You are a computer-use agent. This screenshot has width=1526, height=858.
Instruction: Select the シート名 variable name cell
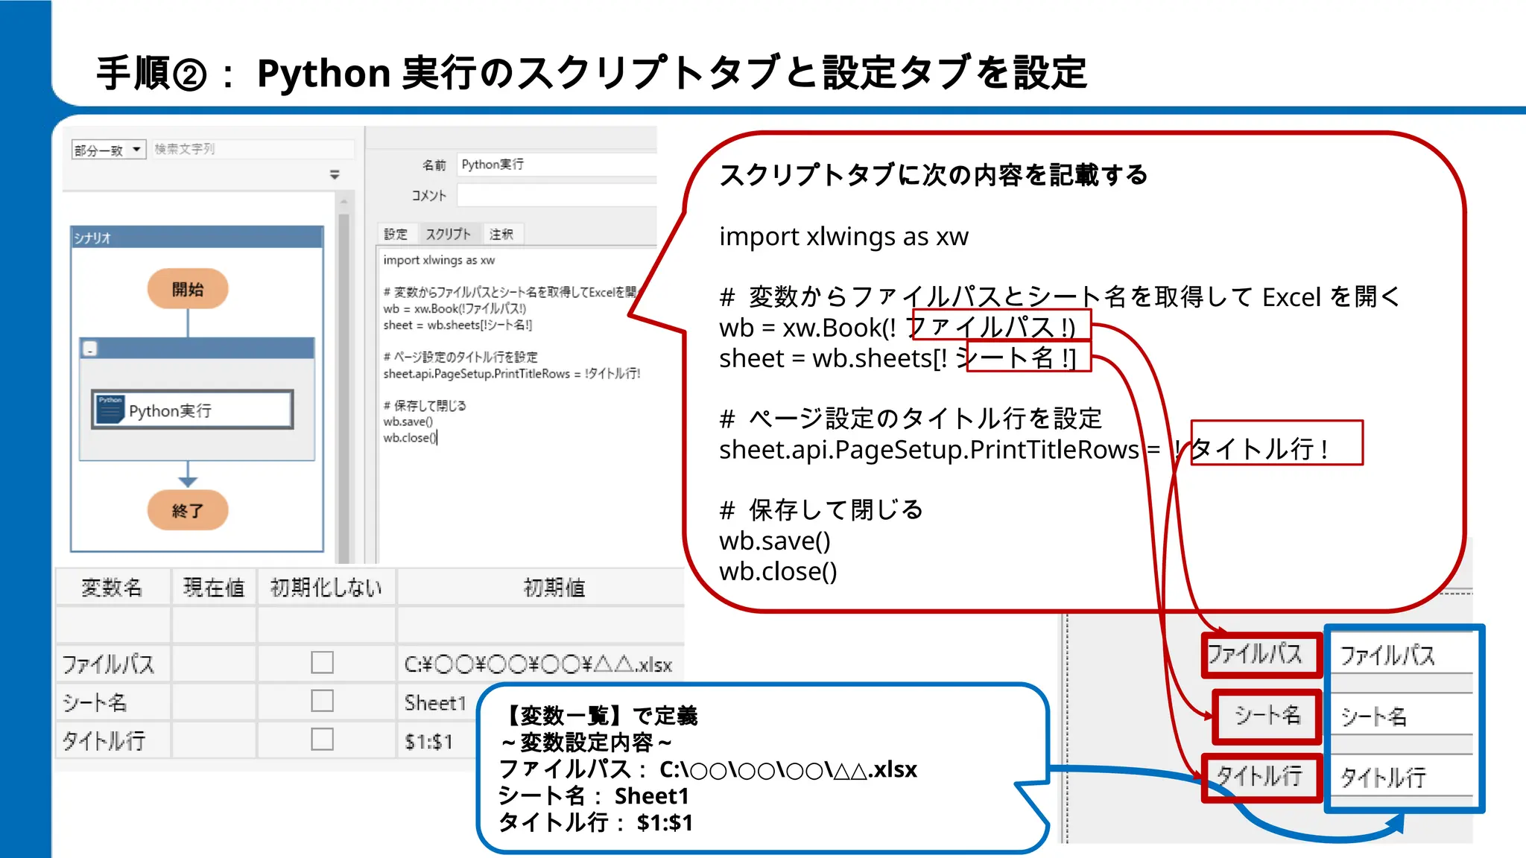click(113, 702)
